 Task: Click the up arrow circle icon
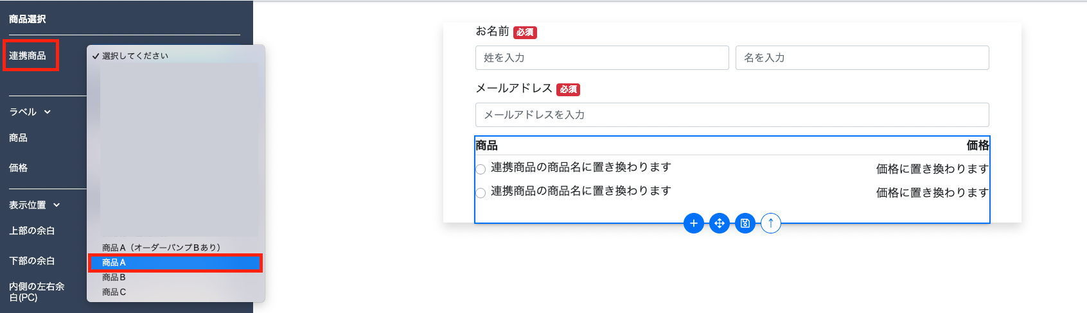tap(771, 223)
